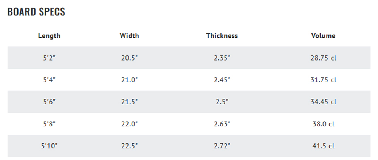The image size is (378, 160).
Task: Select the 38.0 cl volume cell
Action: (323, 124)
